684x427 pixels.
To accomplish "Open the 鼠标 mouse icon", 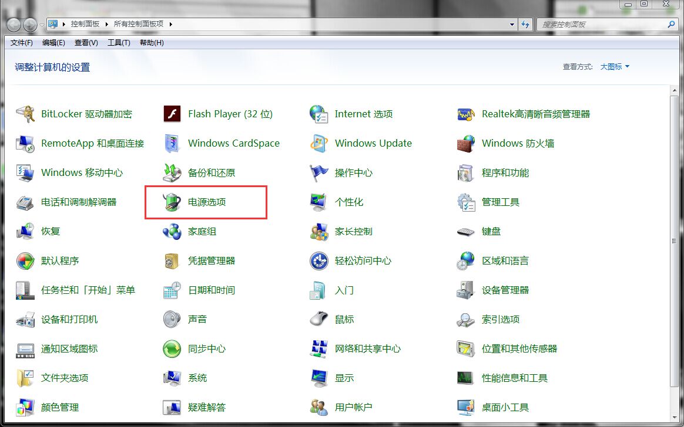I will tap(319, 320).
